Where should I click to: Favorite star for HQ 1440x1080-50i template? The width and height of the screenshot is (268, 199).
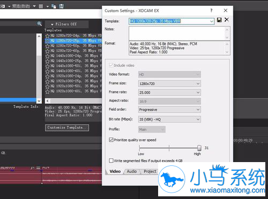click(x=47, y=66)
